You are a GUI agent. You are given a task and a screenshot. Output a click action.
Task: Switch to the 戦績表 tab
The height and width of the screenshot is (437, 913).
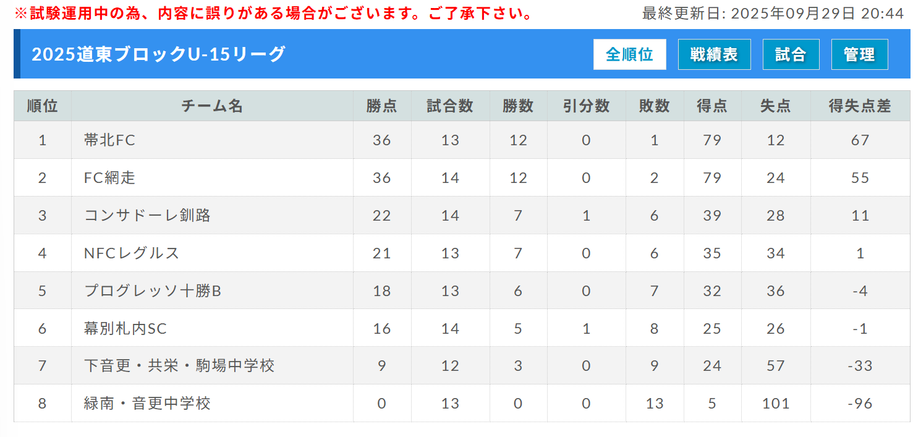714,54
